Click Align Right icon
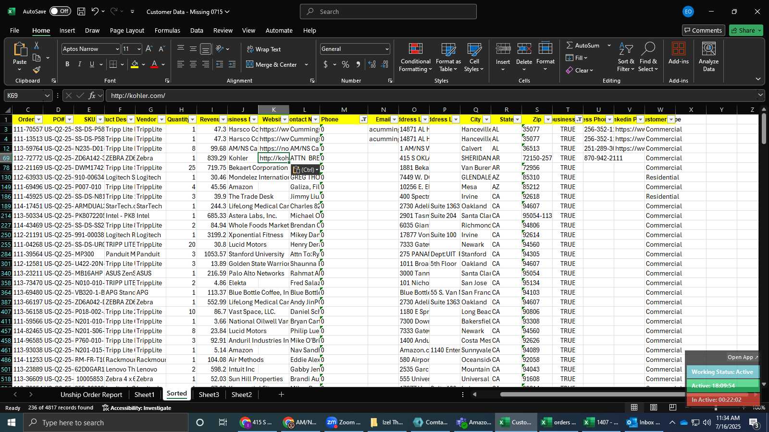 tap(206, 64)
